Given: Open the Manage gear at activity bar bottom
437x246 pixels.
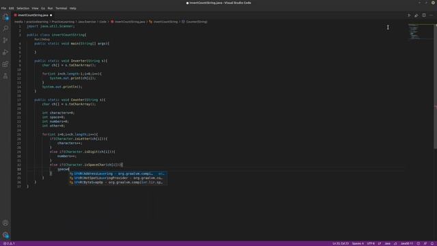Looking at the screenshot, I should pyautogui.click(x=5, y=235).
